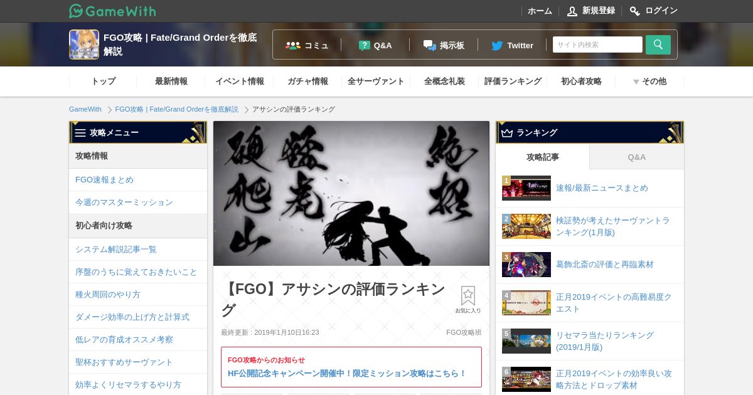
Task: Click the FGO攻略 breadcrumb link
Action: pos(177,109)
